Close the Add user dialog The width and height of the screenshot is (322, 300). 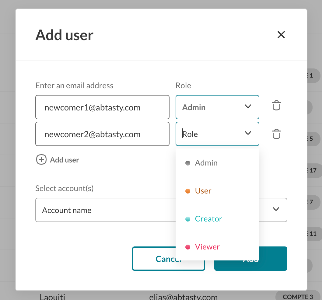(281, 35)
